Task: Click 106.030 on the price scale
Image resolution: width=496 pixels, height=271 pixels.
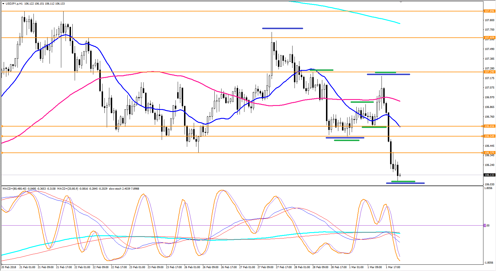Action: click(x=489, y=184)
